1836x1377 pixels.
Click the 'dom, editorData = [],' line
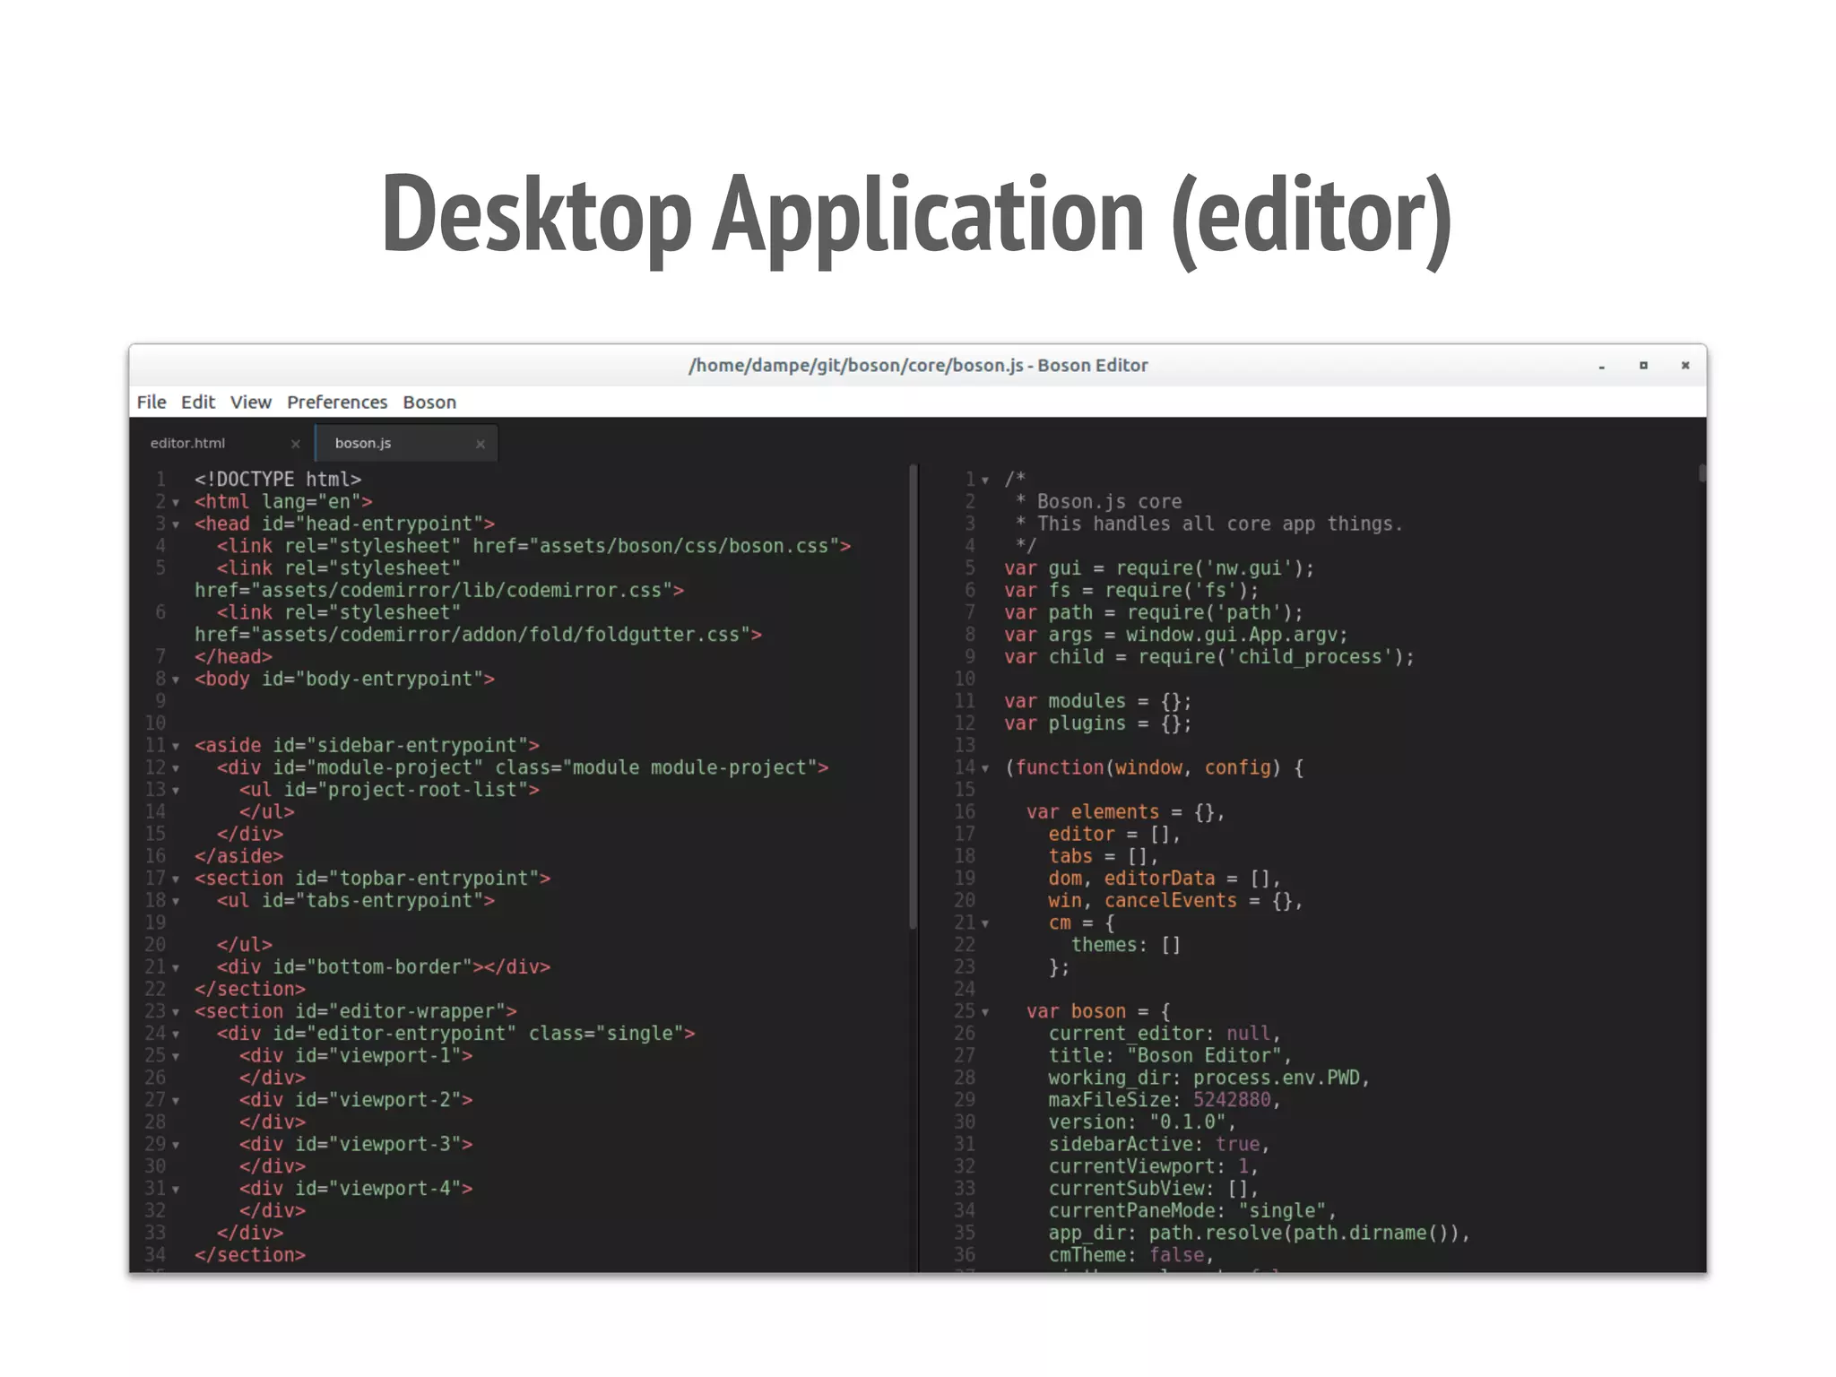pyautogui.click(x=1165, y=879)
